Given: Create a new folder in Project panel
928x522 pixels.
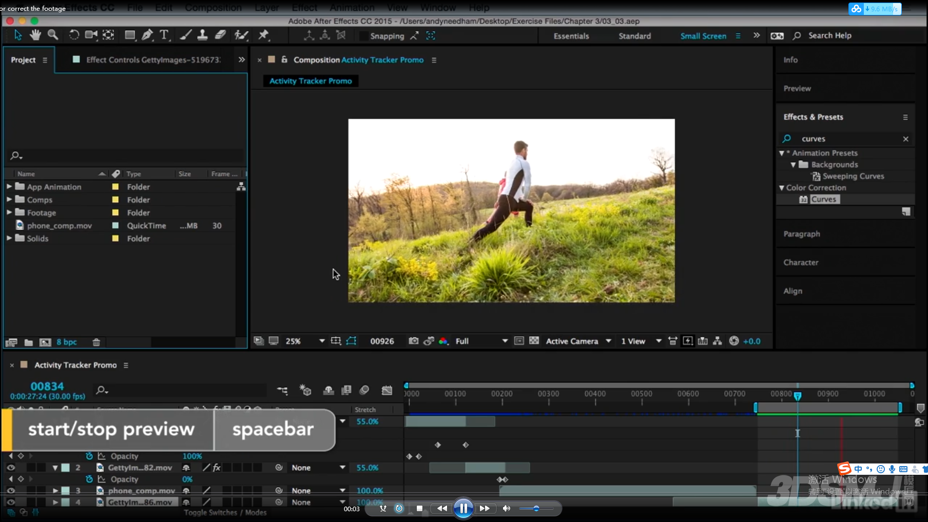Looking at the screenshot, I should click(x=29, y=342).
